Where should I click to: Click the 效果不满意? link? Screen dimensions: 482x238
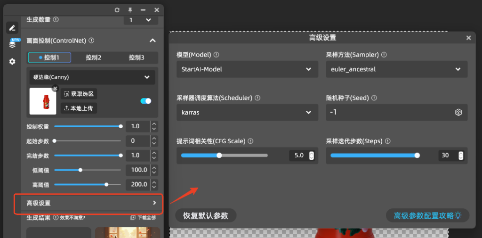pos(72,218)
